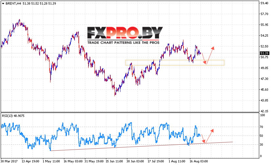Click price scale value 59.40
This screenshot has width=272, height=165.
(264, 3)
